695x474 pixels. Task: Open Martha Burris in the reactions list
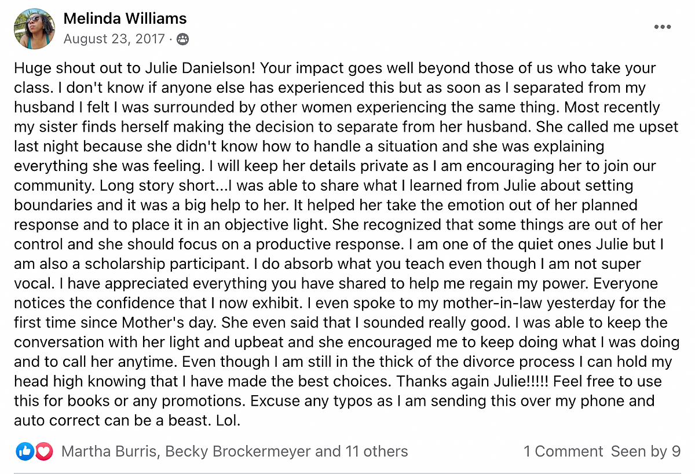click(109, 451)
